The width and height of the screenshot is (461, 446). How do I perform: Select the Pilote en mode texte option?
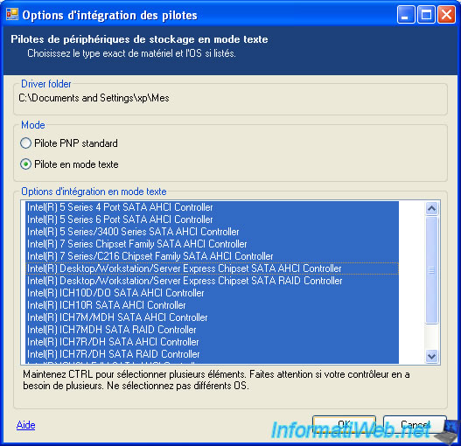tap(26, 164)
